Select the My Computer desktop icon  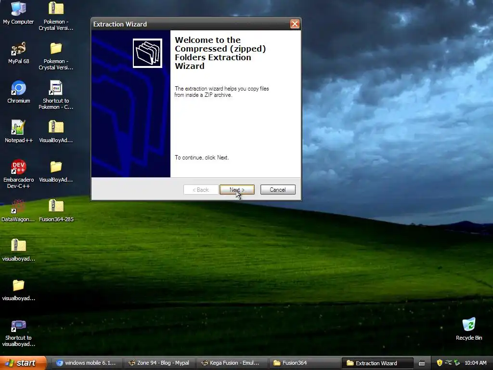18,13
